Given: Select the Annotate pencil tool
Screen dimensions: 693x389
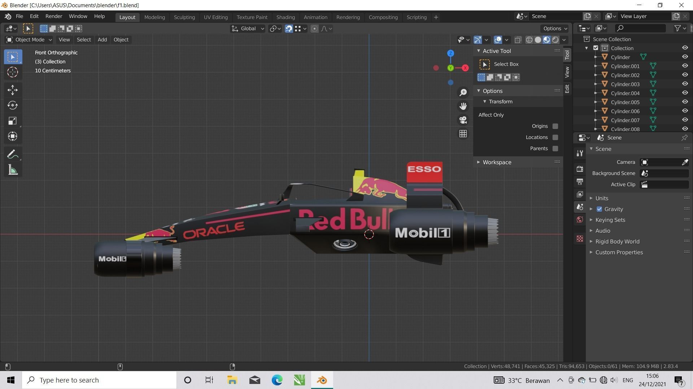Looking at the screenshot, I should click(13, 154).
